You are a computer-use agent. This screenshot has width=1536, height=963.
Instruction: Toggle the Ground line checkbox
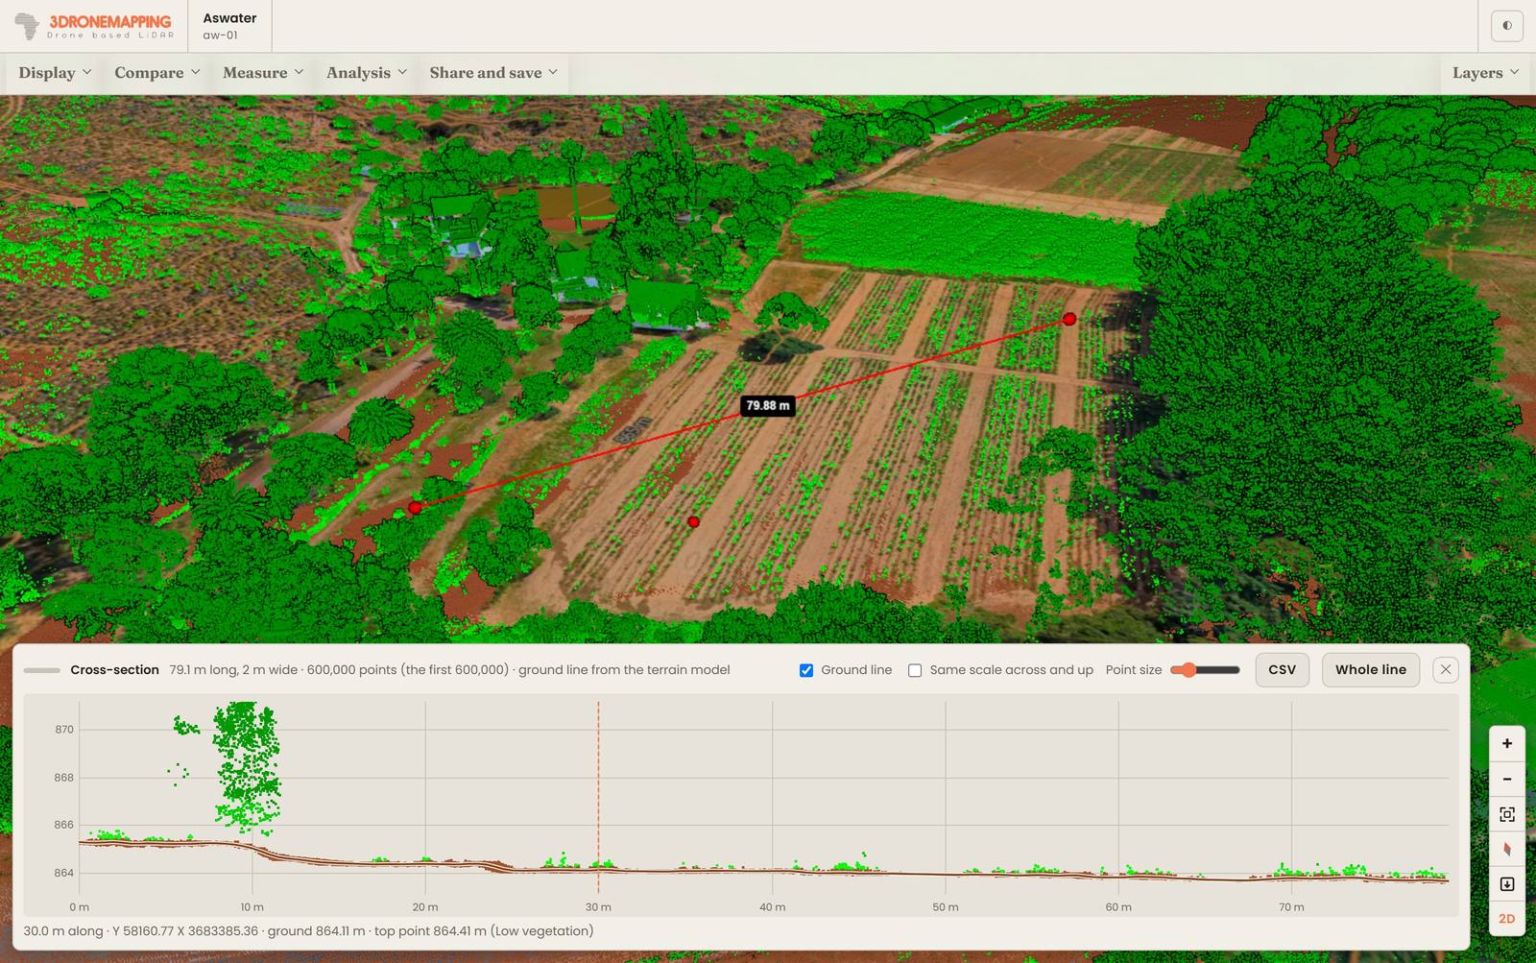click(x=806, y=670)
